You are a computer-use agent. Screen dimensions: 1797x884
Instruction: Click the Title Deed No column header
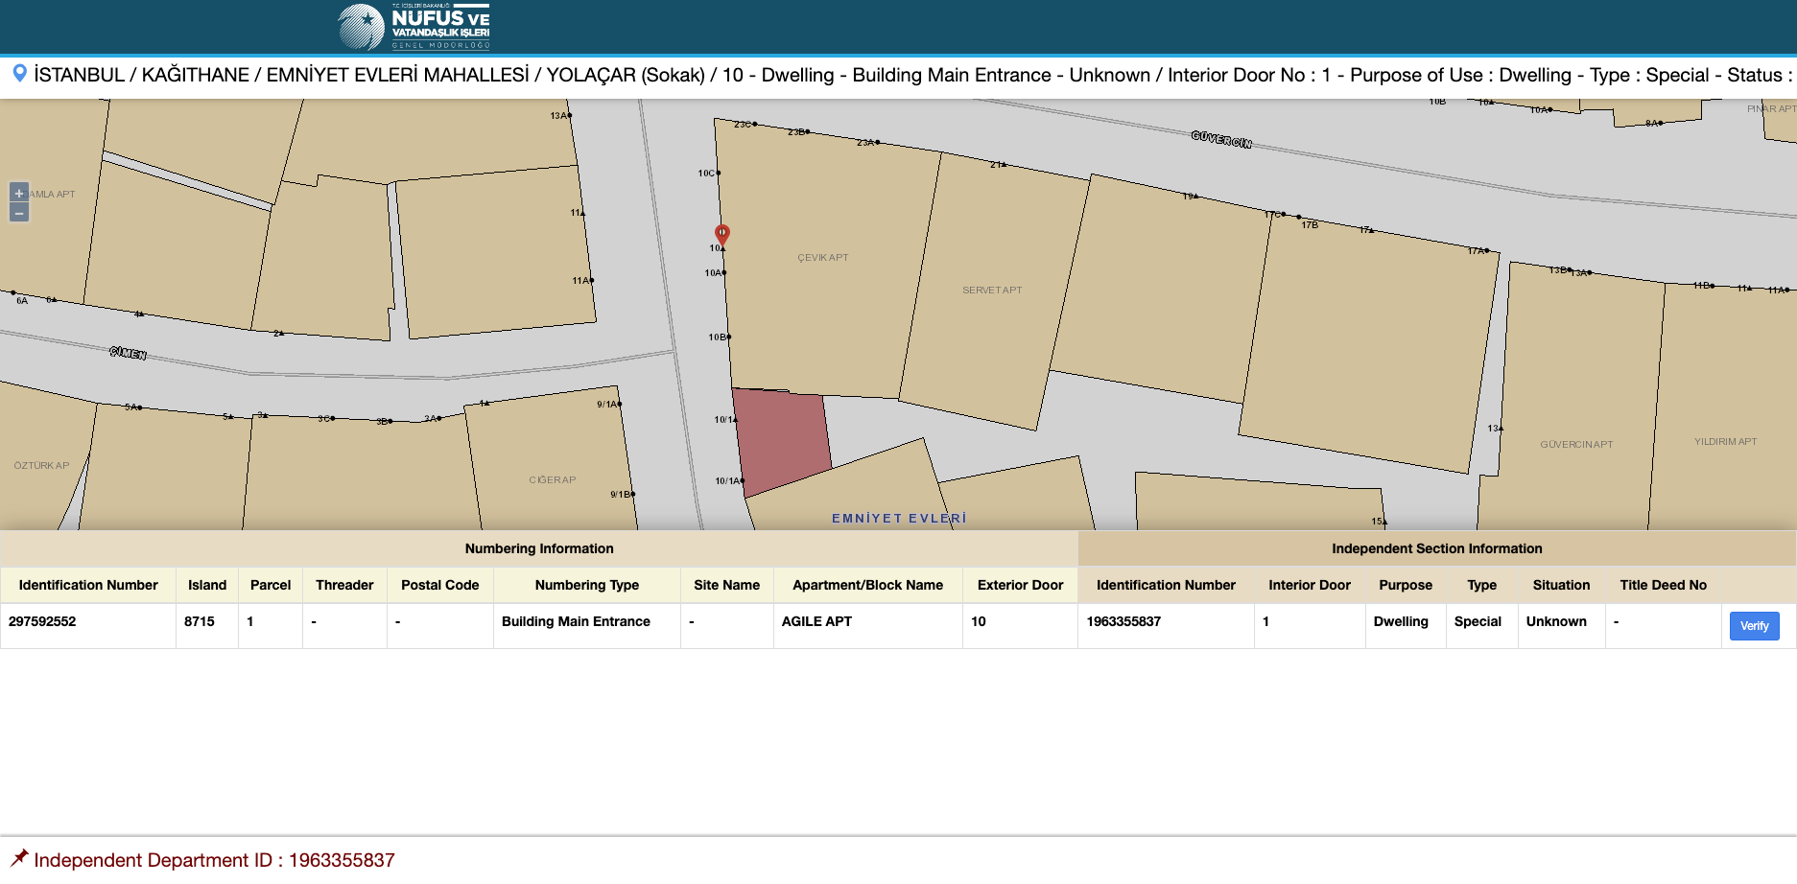pyautogui.click(x=1663, y=585)
